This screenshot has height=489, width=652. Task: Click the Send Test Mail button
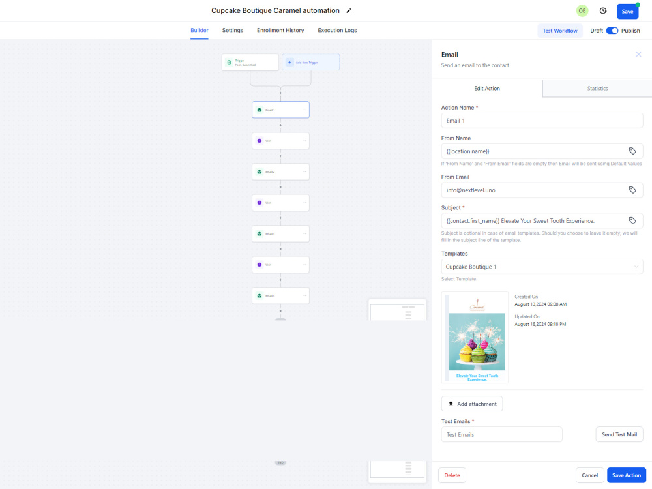[619, 434]
